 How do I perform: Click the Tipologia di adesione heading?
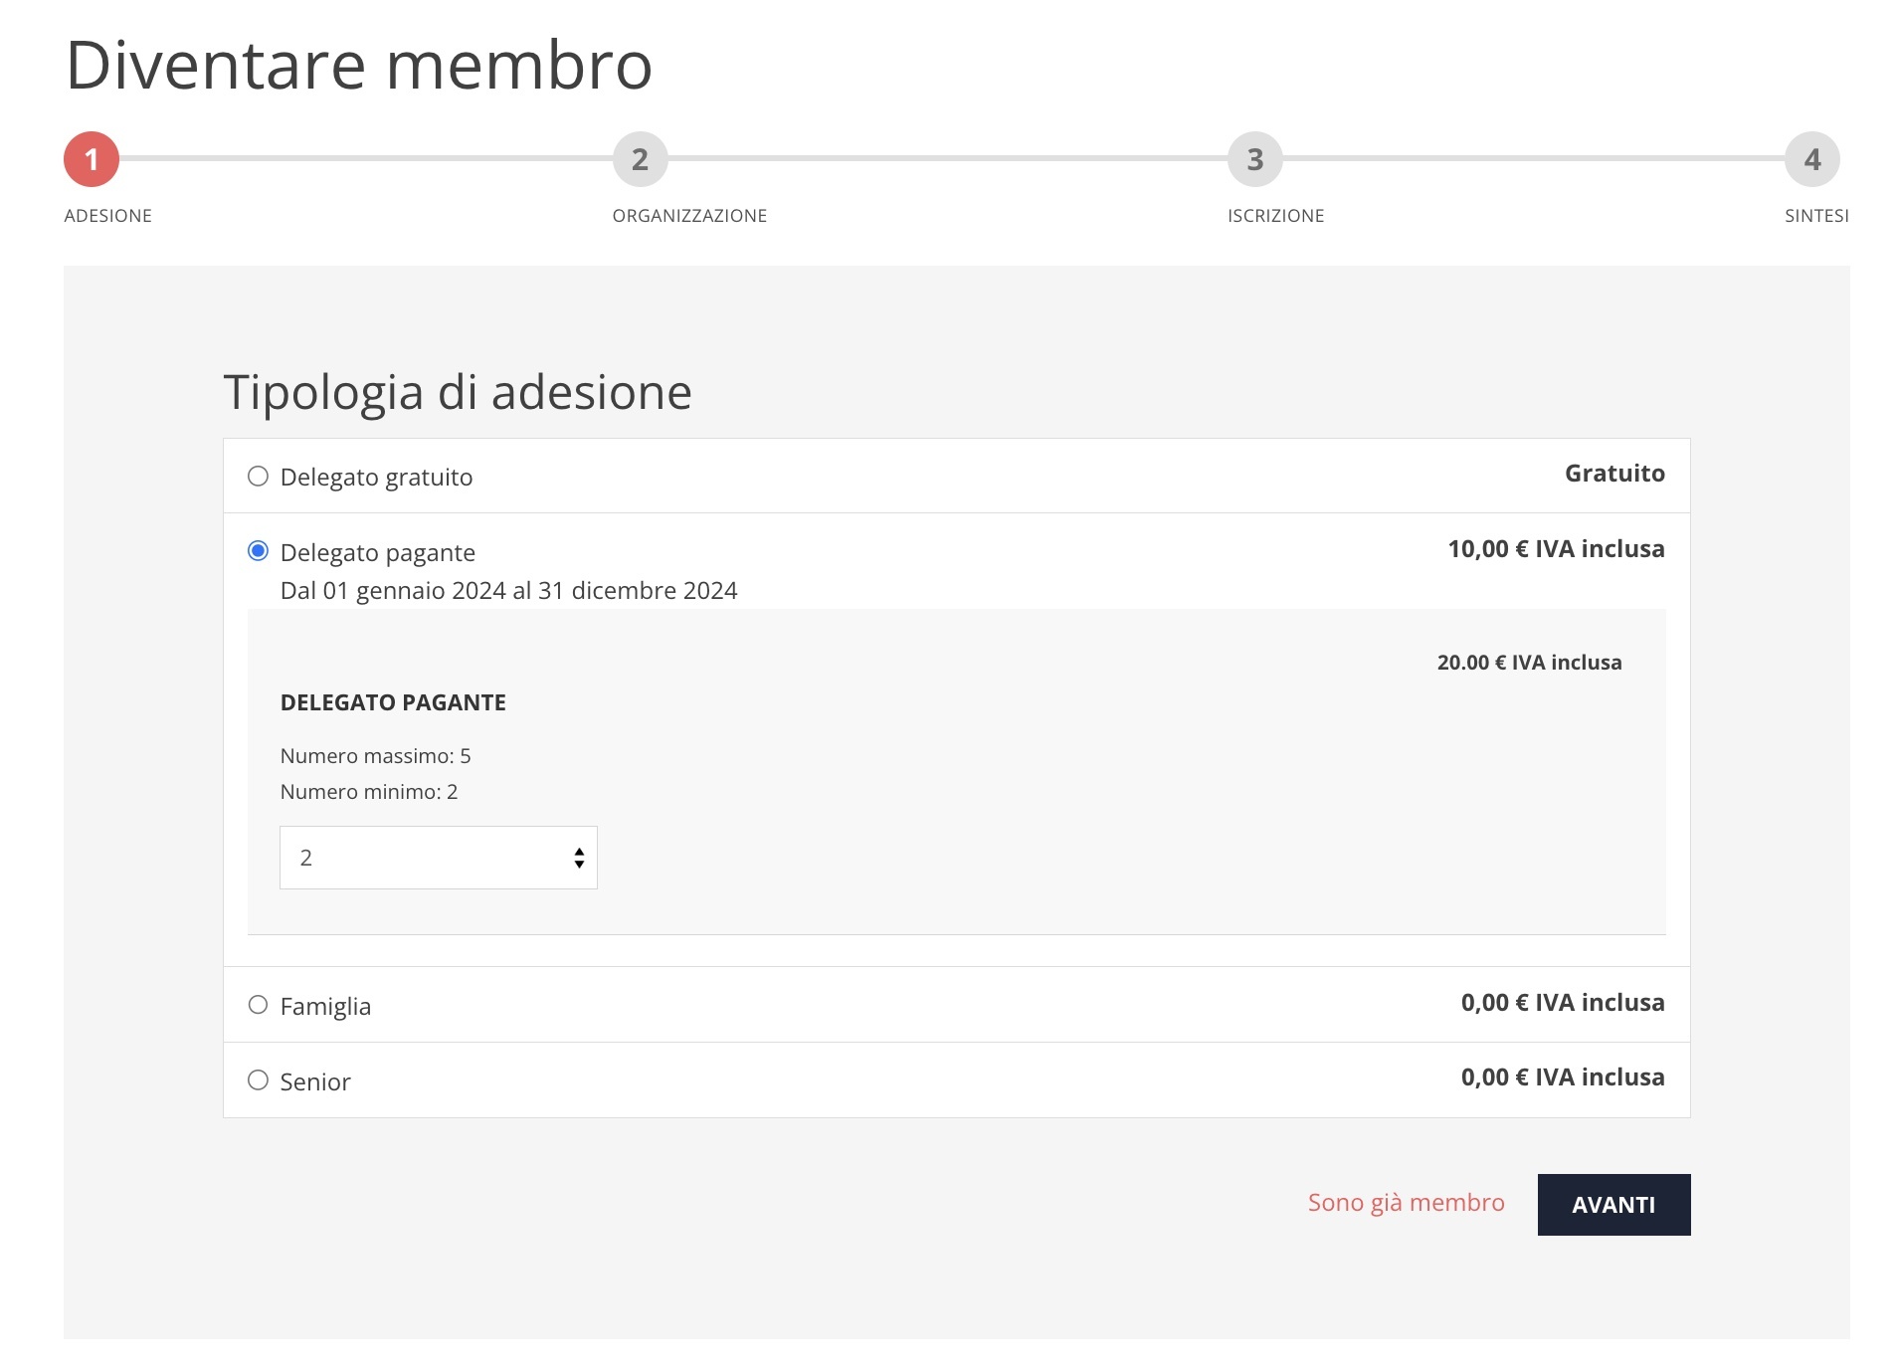458,392
